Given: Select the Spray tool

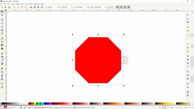Looking at the screenshot, I should tap(2, 72).
